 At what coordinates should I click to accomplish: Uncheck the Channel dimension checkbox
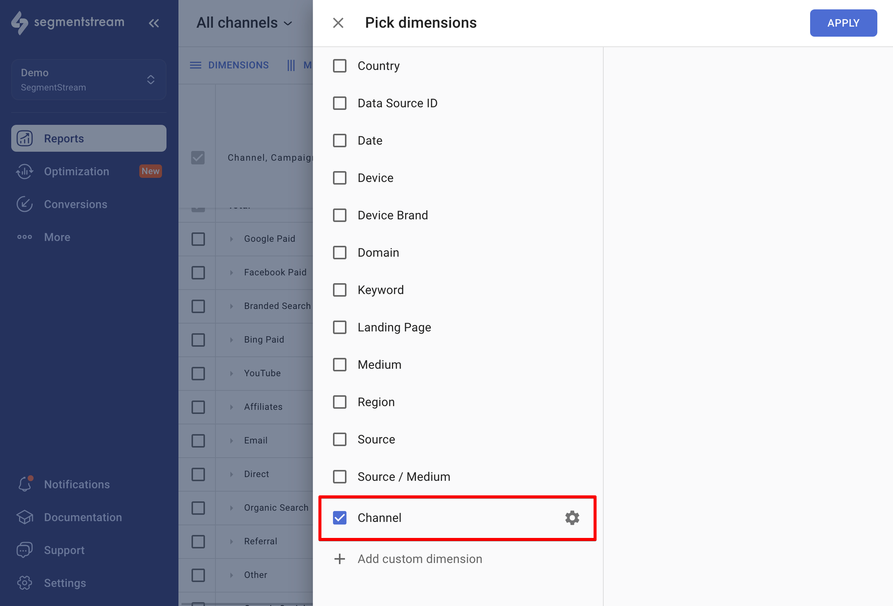tap(340, 518)
